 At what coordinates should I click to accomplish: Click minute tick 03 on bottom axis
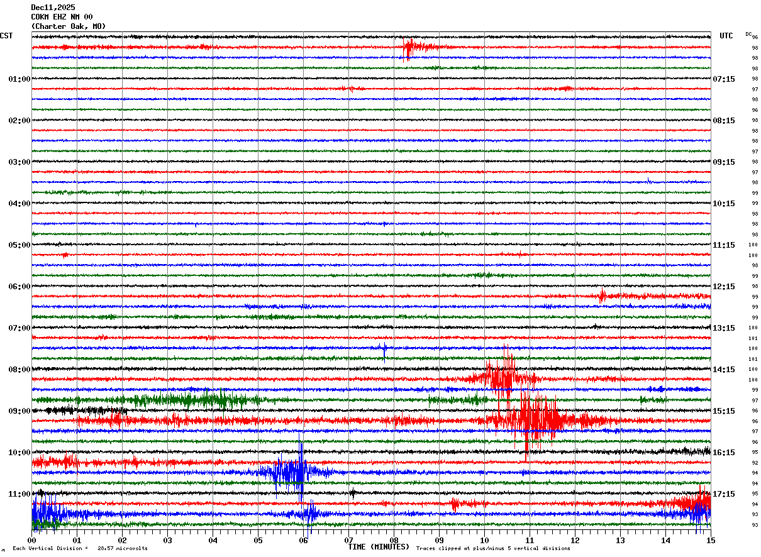pos(167,541)
